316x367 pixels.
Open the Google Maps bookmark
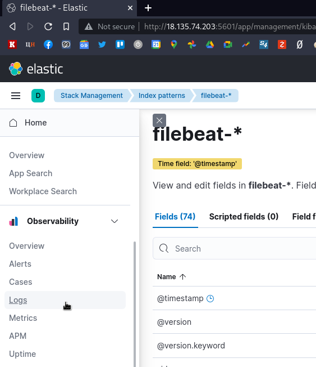point(174,44)
